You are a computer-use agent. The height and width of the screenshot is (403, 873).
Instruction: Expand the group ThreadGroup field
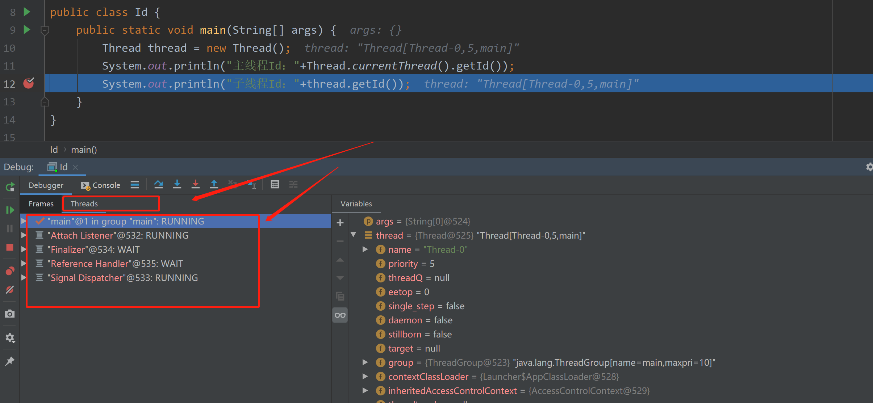(x=365, y=362)
